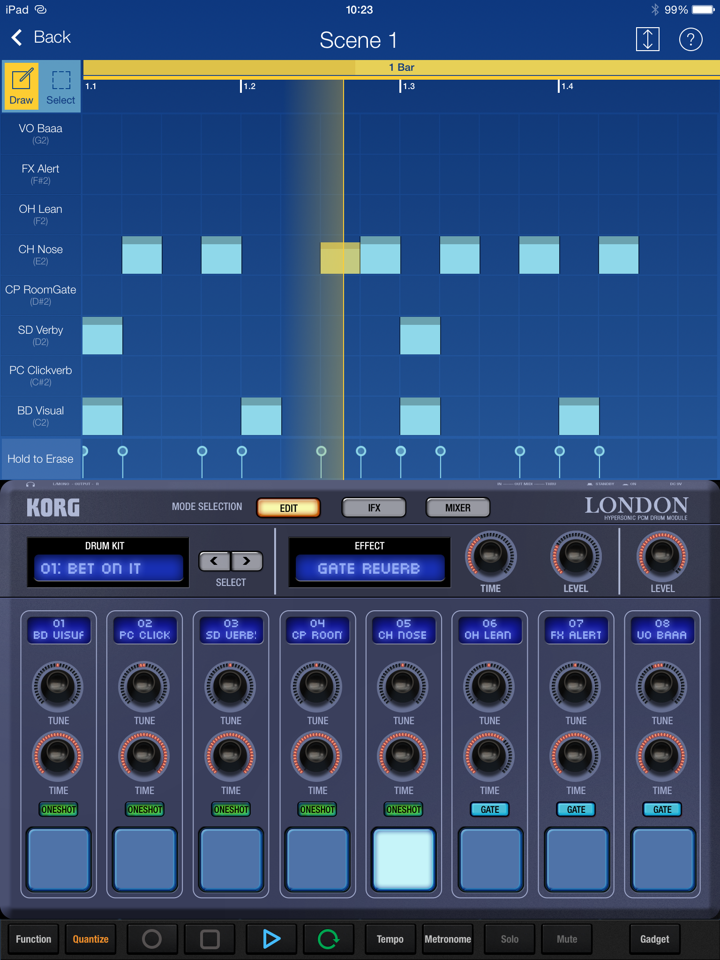Open sample selector for 07 FX Alert
Image resolution: width=720 pixels, height=960 pixels.
pos(576,630)
